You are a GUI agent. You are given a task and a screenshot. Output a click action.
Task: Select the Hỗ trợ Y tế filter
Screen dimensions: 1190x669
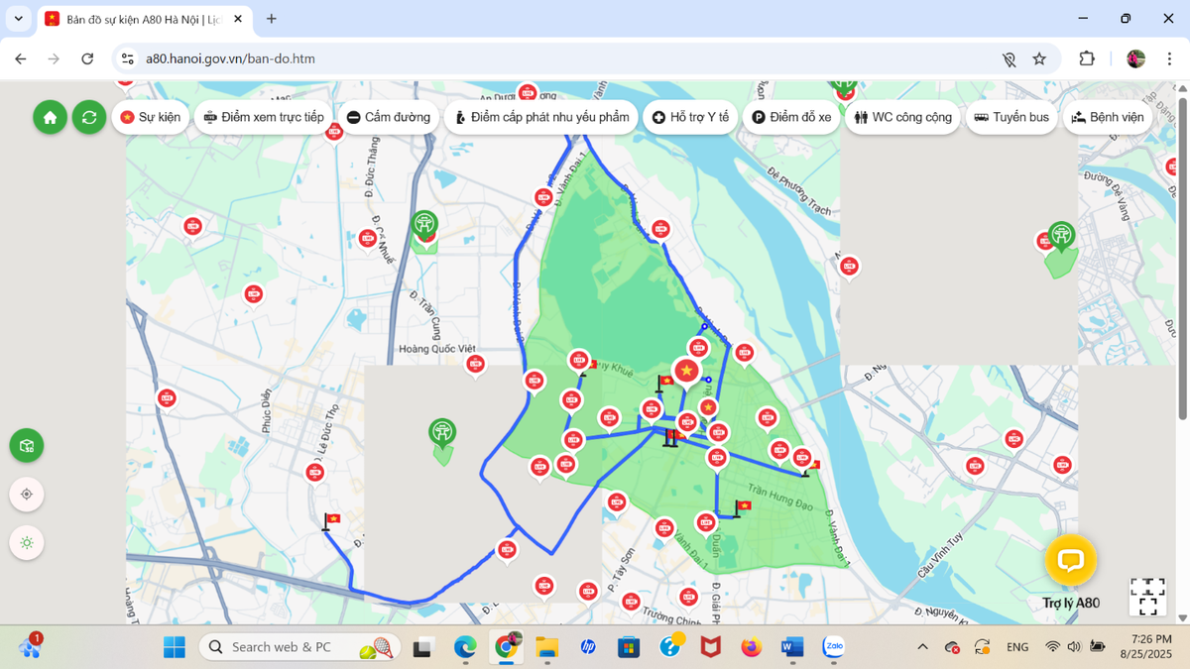690,117
